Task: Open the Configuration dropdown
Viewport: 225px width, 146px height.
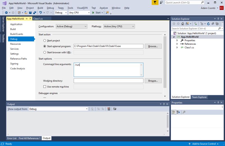Action: (x=71, y=26)
